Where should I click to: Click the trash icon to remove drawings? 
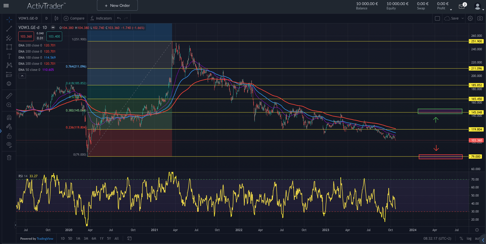coord(9,158)
